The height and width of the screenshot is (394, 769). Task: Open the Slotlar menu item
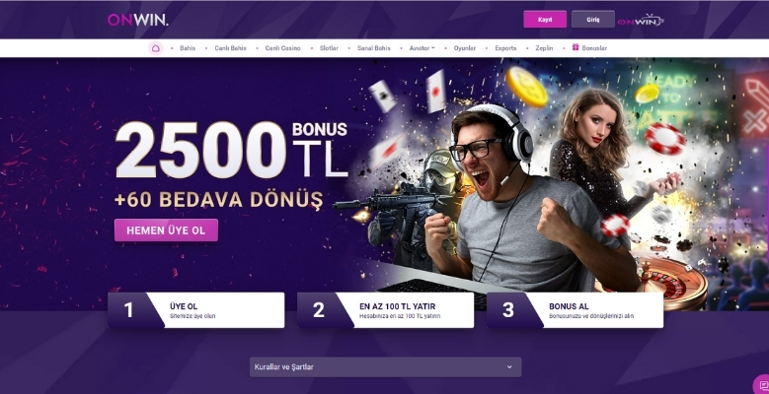(x=329, y=48)
